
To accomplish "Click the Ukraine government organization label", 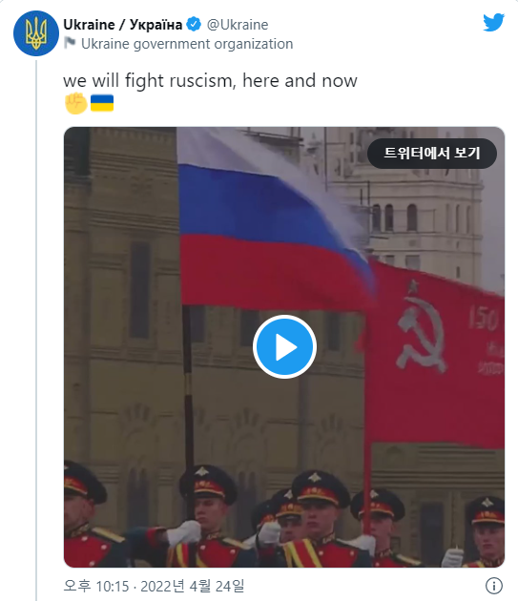I will (x=187, y=44).
